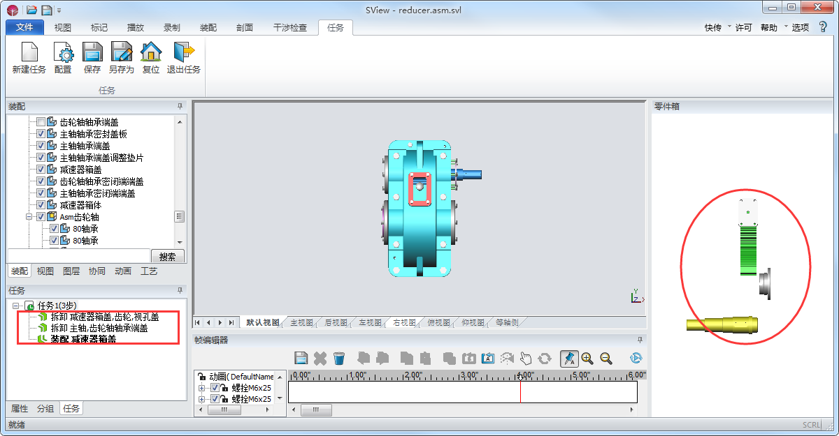Select the task step 装配 减速器箱盖
Screen dimensions: 839x436
83,339
